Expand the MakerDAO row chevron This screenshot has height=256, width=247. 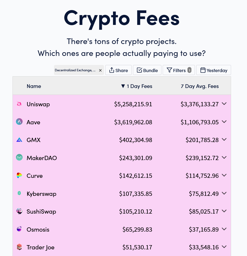coord(224,157)
